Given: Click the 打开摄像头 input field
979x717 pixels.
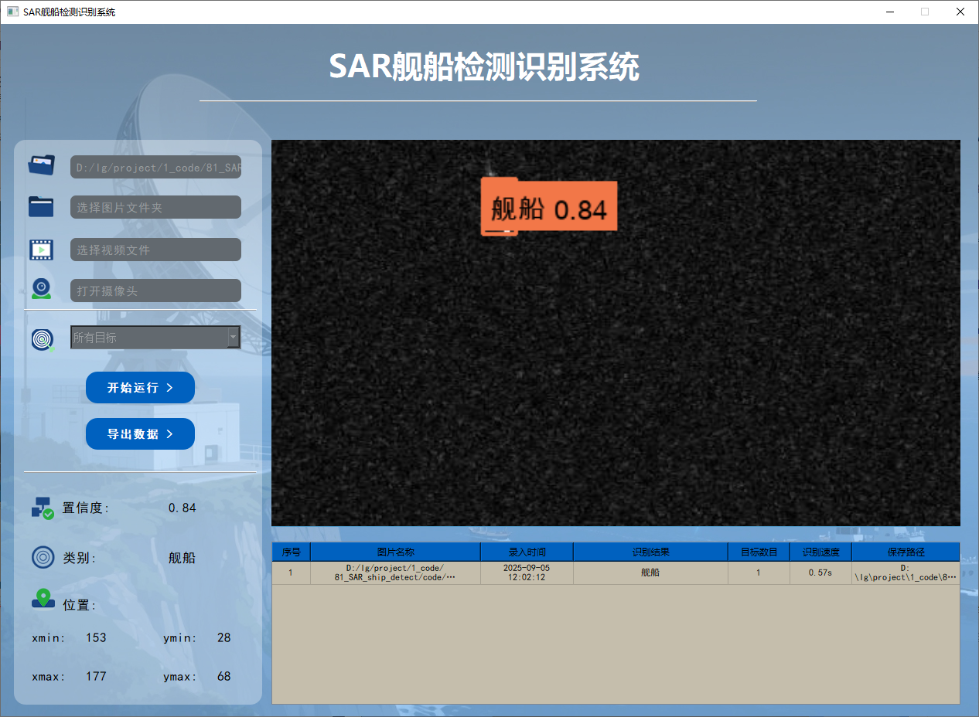Looking at the screenshot, I should point(155,291).
